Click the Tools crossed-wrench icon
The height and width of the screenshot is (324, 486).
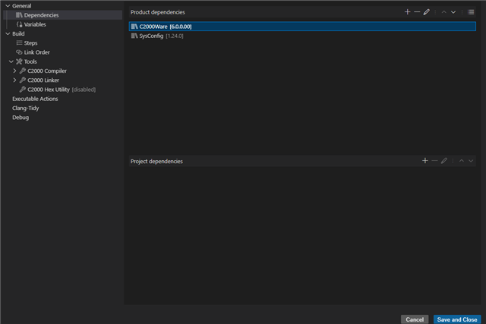click(x=19, y=61)
